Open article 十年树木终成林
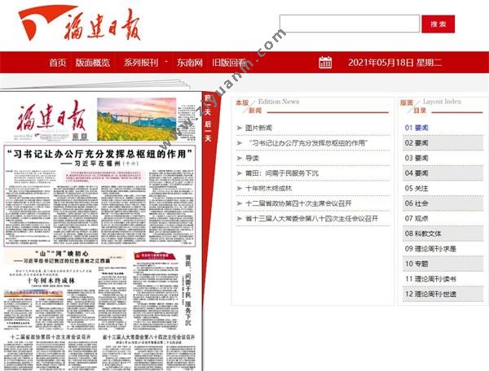The width and height of the screenshot is (489, 371). click(x=268, y=188)
